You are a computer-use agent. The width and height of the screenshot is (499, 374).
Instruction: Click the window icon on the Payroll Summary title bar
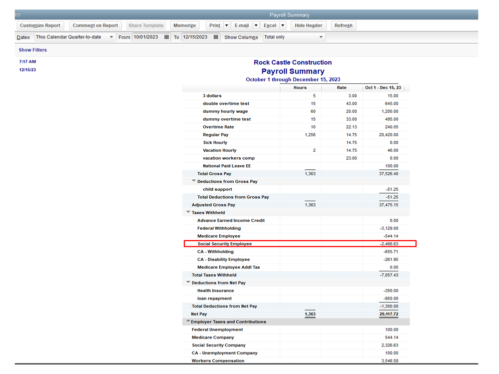point(18,14)
